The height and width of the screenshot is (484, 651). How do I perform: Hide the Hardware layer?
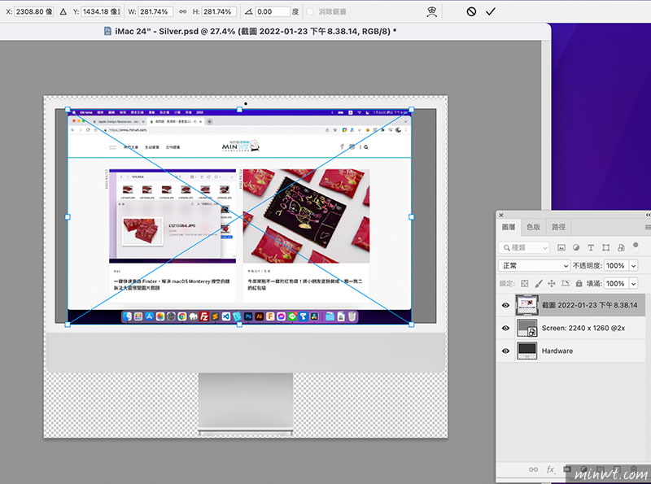point(505,351)
